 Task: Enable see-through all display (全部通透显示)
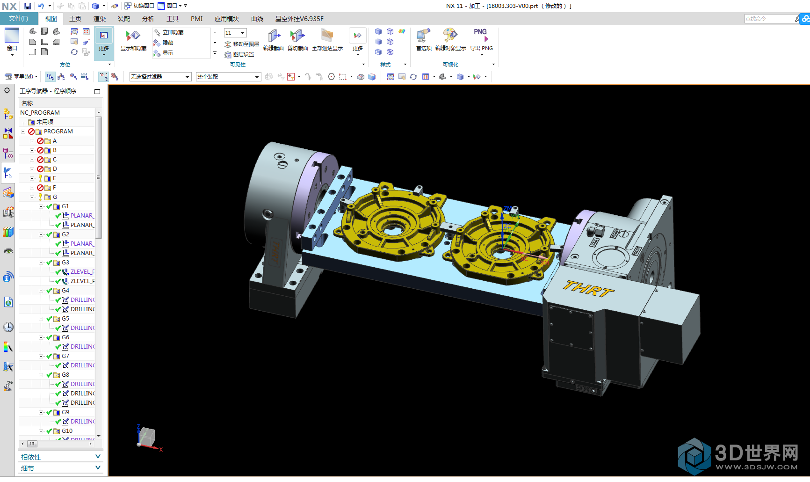tap(327, 40)
